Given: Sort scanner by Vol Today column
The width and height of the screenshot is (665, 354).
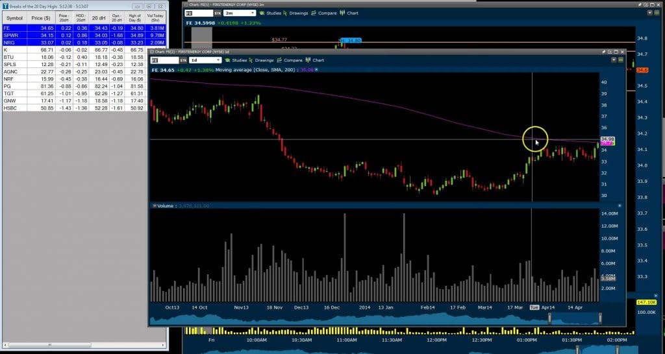Looking at the screenshot, I should [x=155, y=18].
